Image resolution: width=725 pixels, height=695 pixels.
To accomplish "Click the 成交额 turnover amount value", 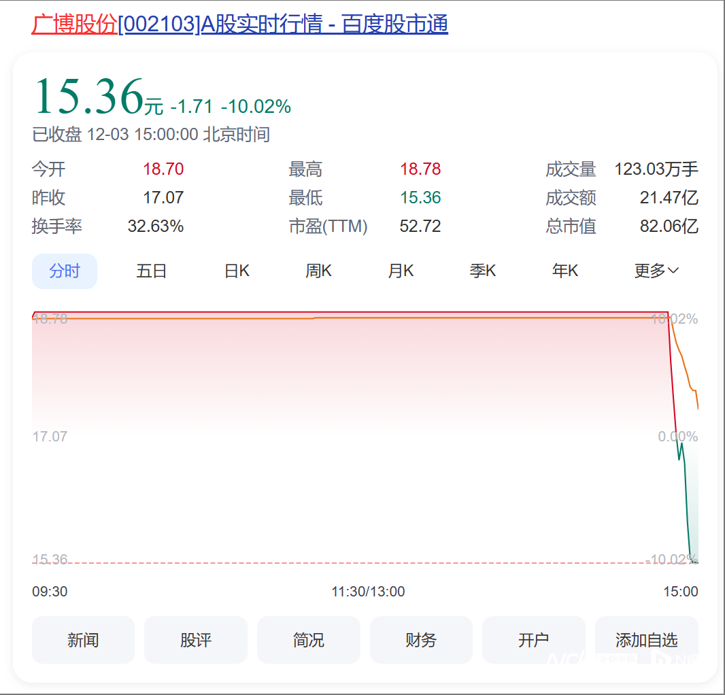I will [669, 197].
